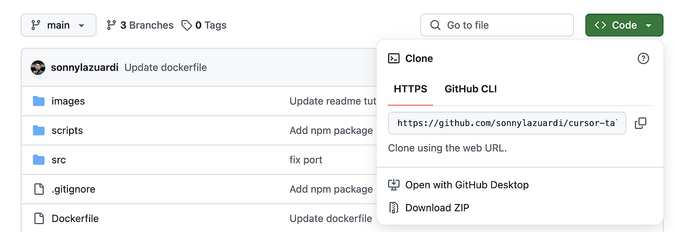Collapse the green Code dropdown button
675x232 pixels.
coord(624,25)
